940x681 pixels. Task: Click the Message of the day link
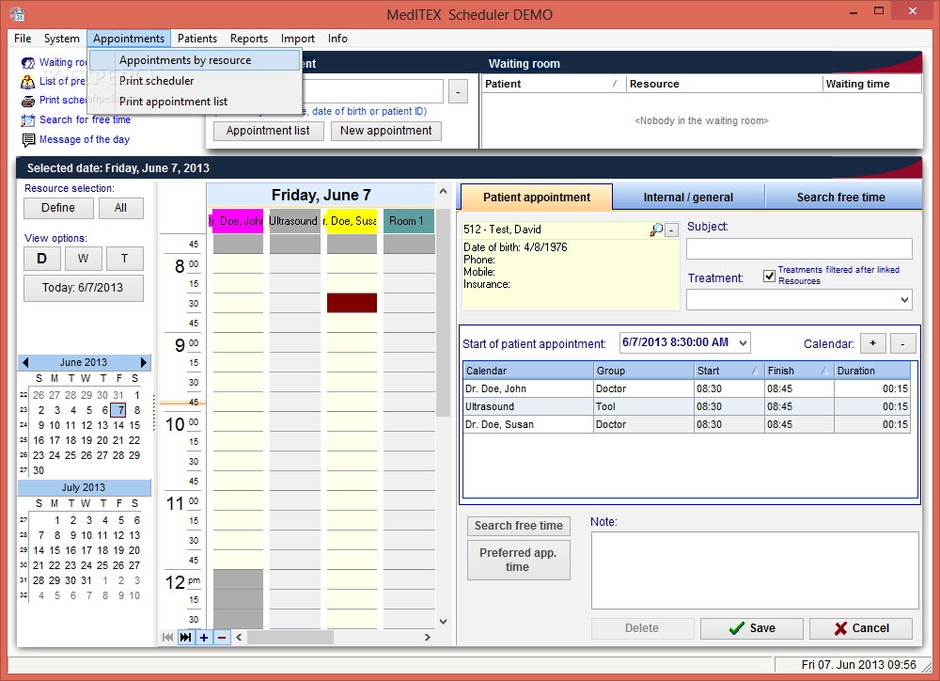pyautogui.click(x=85, y=140)
